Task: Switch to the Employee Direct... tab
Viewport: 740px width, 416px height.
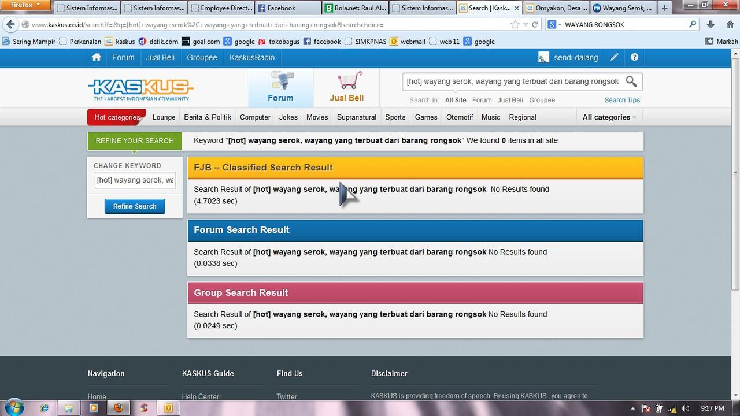Action: click(x=221, y=8)
